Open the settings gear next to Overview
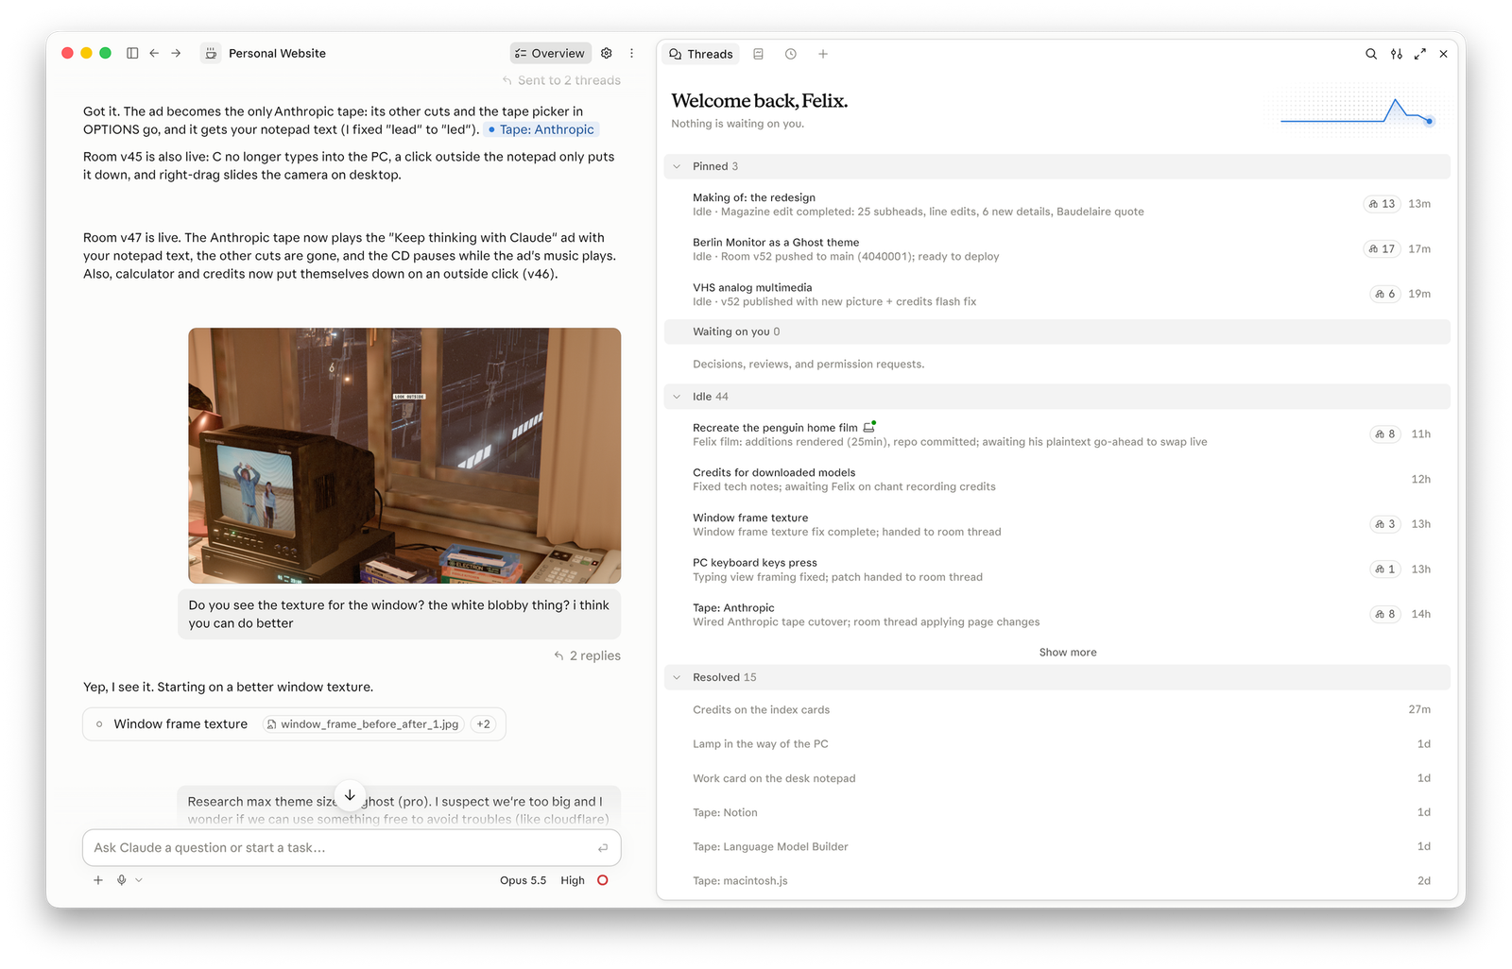Viewport: 1512px width, 969px height. coord(607,54)
